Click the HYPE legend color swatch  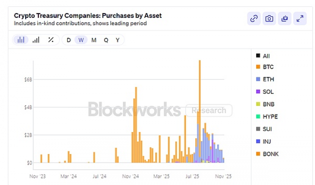(258, 117)
